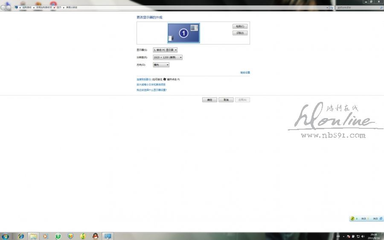
Task: Click the Identify (识别) button
Action: pos(240,33)
